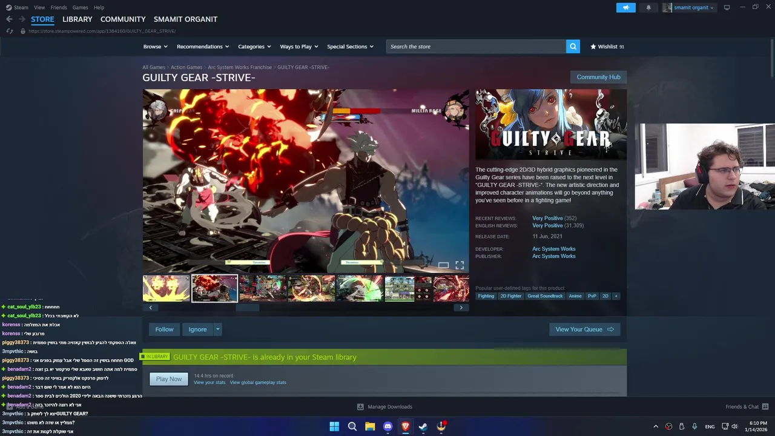The image size is (775, 436).
Task: Switch to the COMMUNITY tab
Action: click(x=123, y=19)
